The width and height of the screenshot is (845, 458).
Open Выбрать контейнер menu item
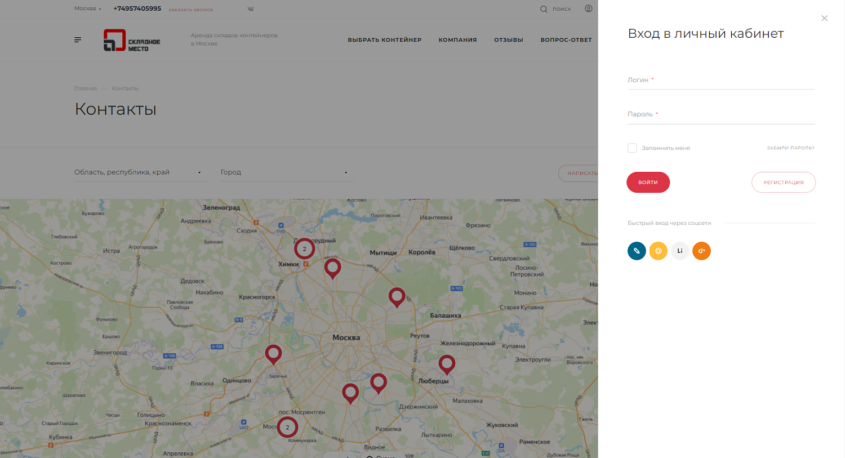click(x=384, y=40)
